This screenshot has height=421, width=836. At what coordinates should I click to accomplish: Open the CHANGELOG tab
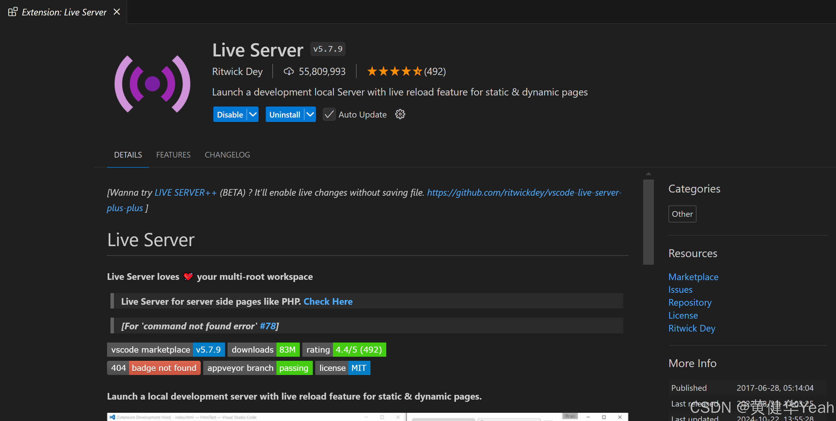click(227, 155)
